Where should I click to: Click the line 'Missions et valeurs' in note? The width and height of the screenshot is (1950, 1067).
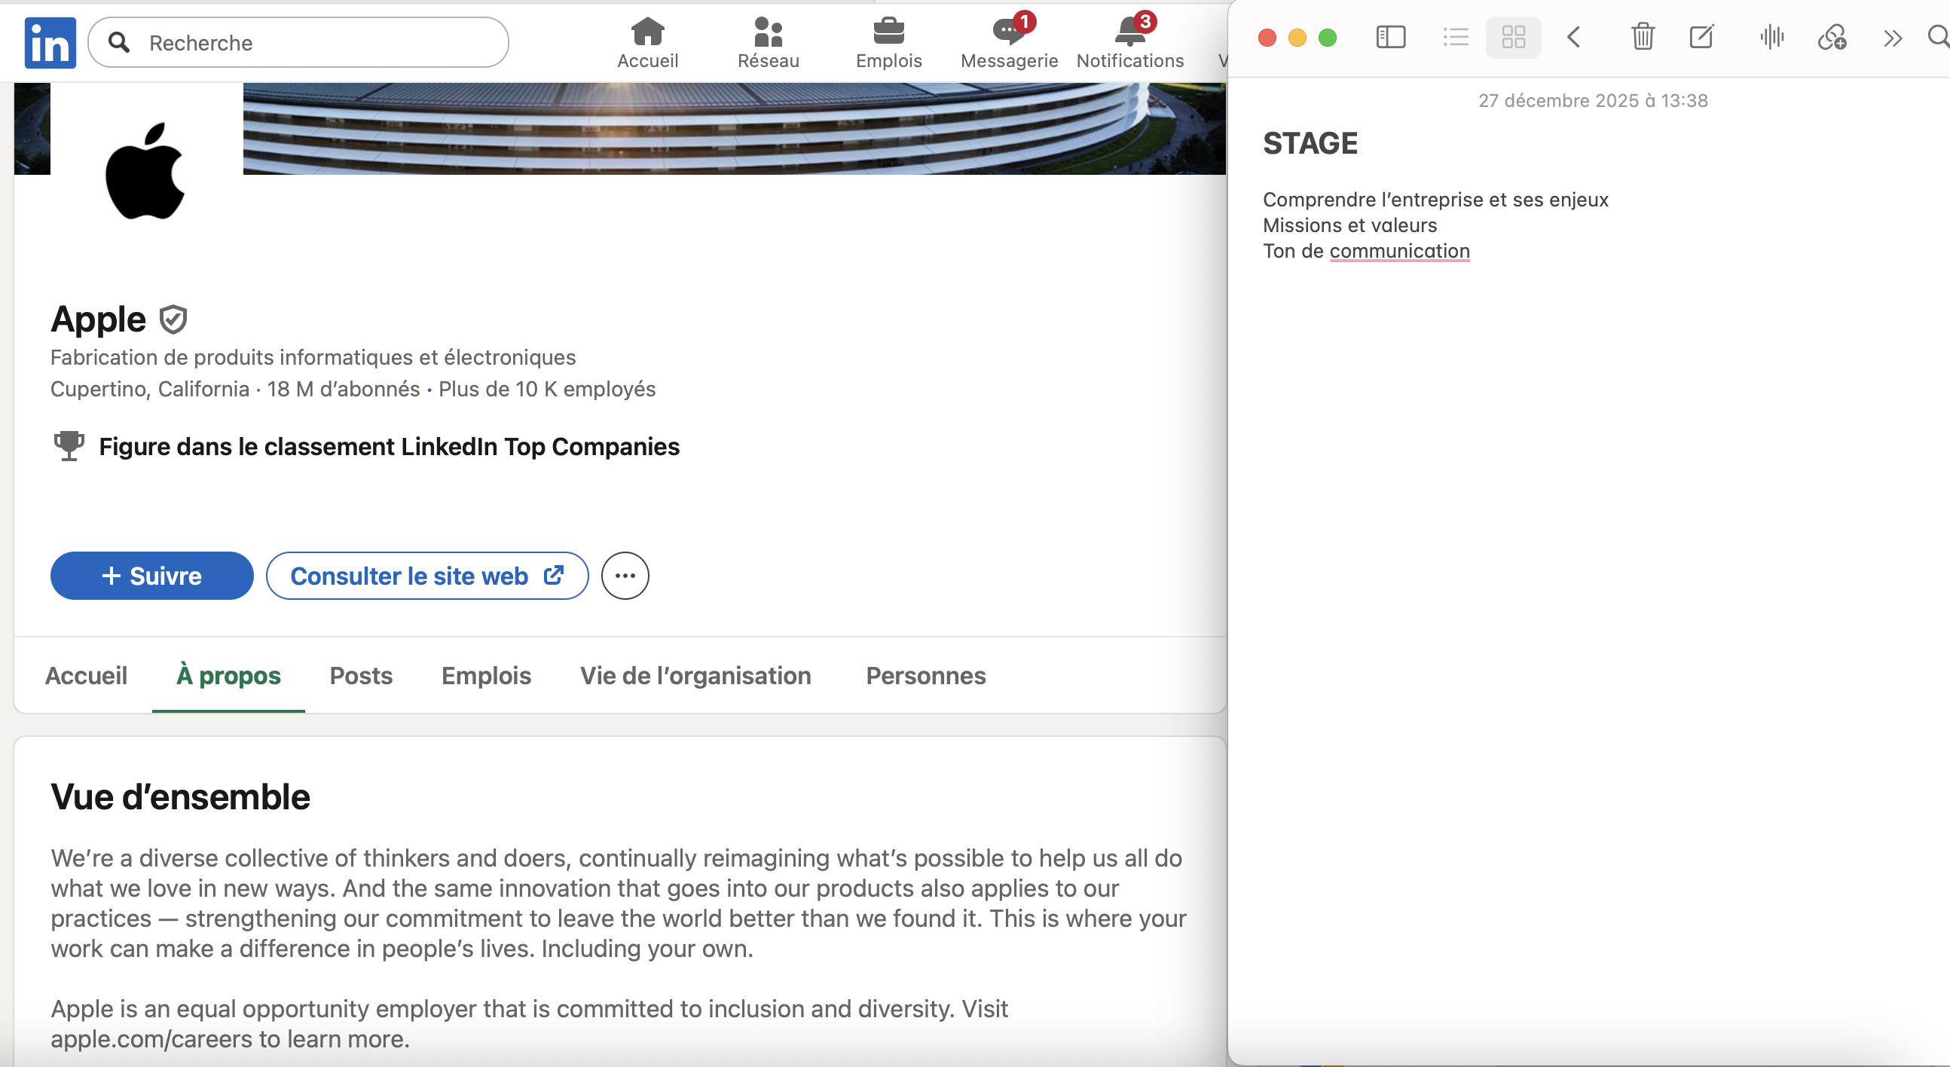(x=1349, y=225)
